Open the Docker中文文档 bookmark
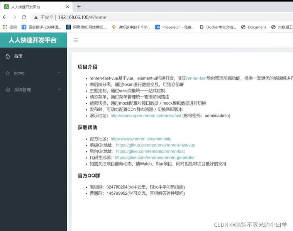Viewport: 293px width, 231px height. tap(218, 27)
